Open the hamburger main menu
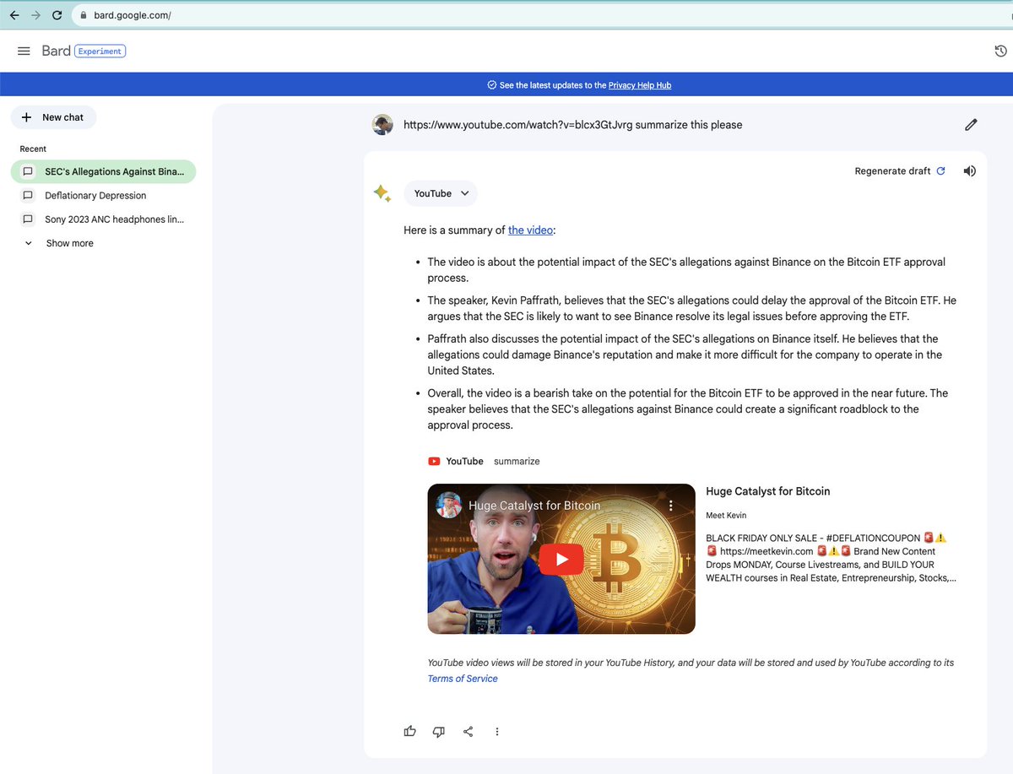The image size is (1013, 774). 24,51
